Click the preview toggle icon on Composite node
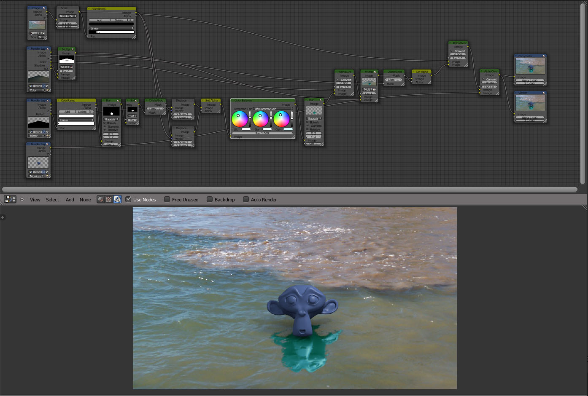This screenshot has height=396, width=588. (544, 56)
